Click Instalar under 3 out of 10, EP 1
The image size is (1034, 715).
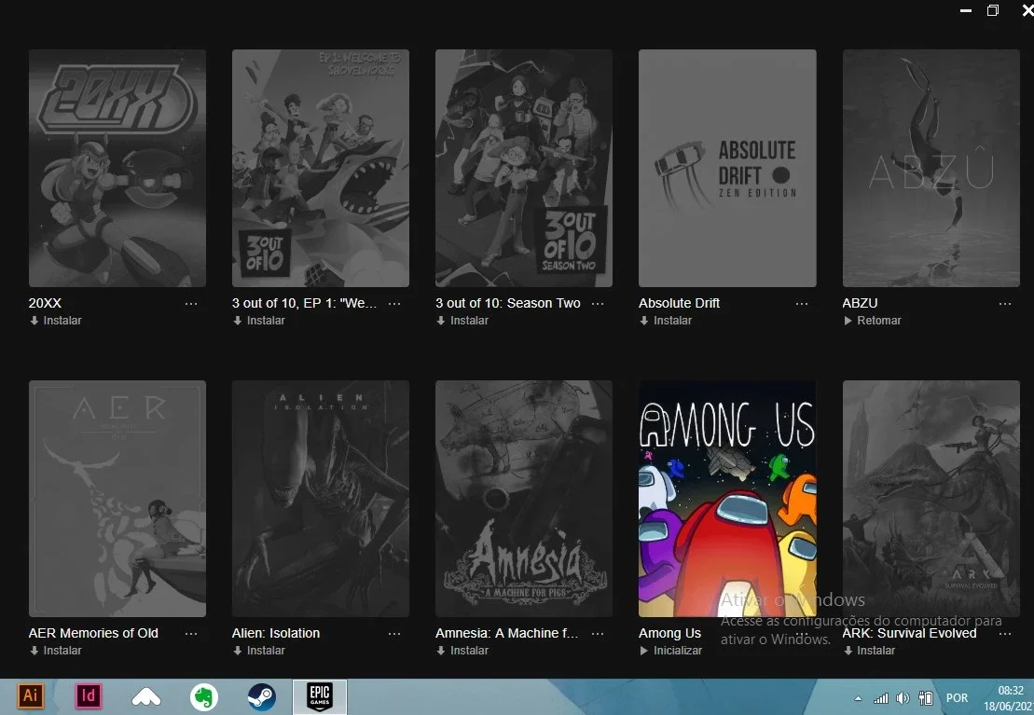coord(258,321)
